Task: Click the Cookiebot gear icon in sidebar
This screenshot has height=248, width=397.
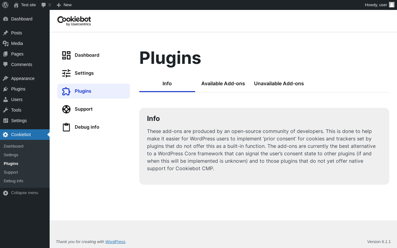Action: pyautogui.click(x=6, y=135)
